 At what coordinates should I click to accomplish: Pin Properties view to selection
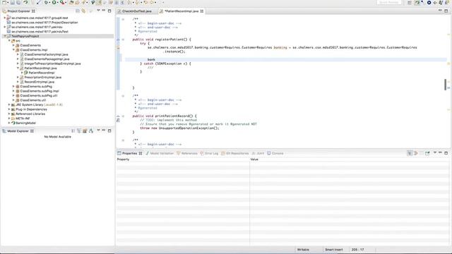point(427,153)
